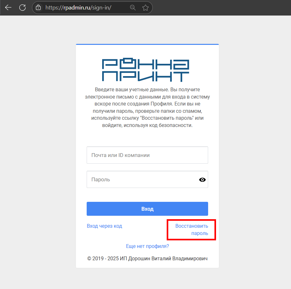Click the instruction paragraph starting Введите ваши учетные данные
The height and width of the screenshot is (289, 291).
click(147, 107)
